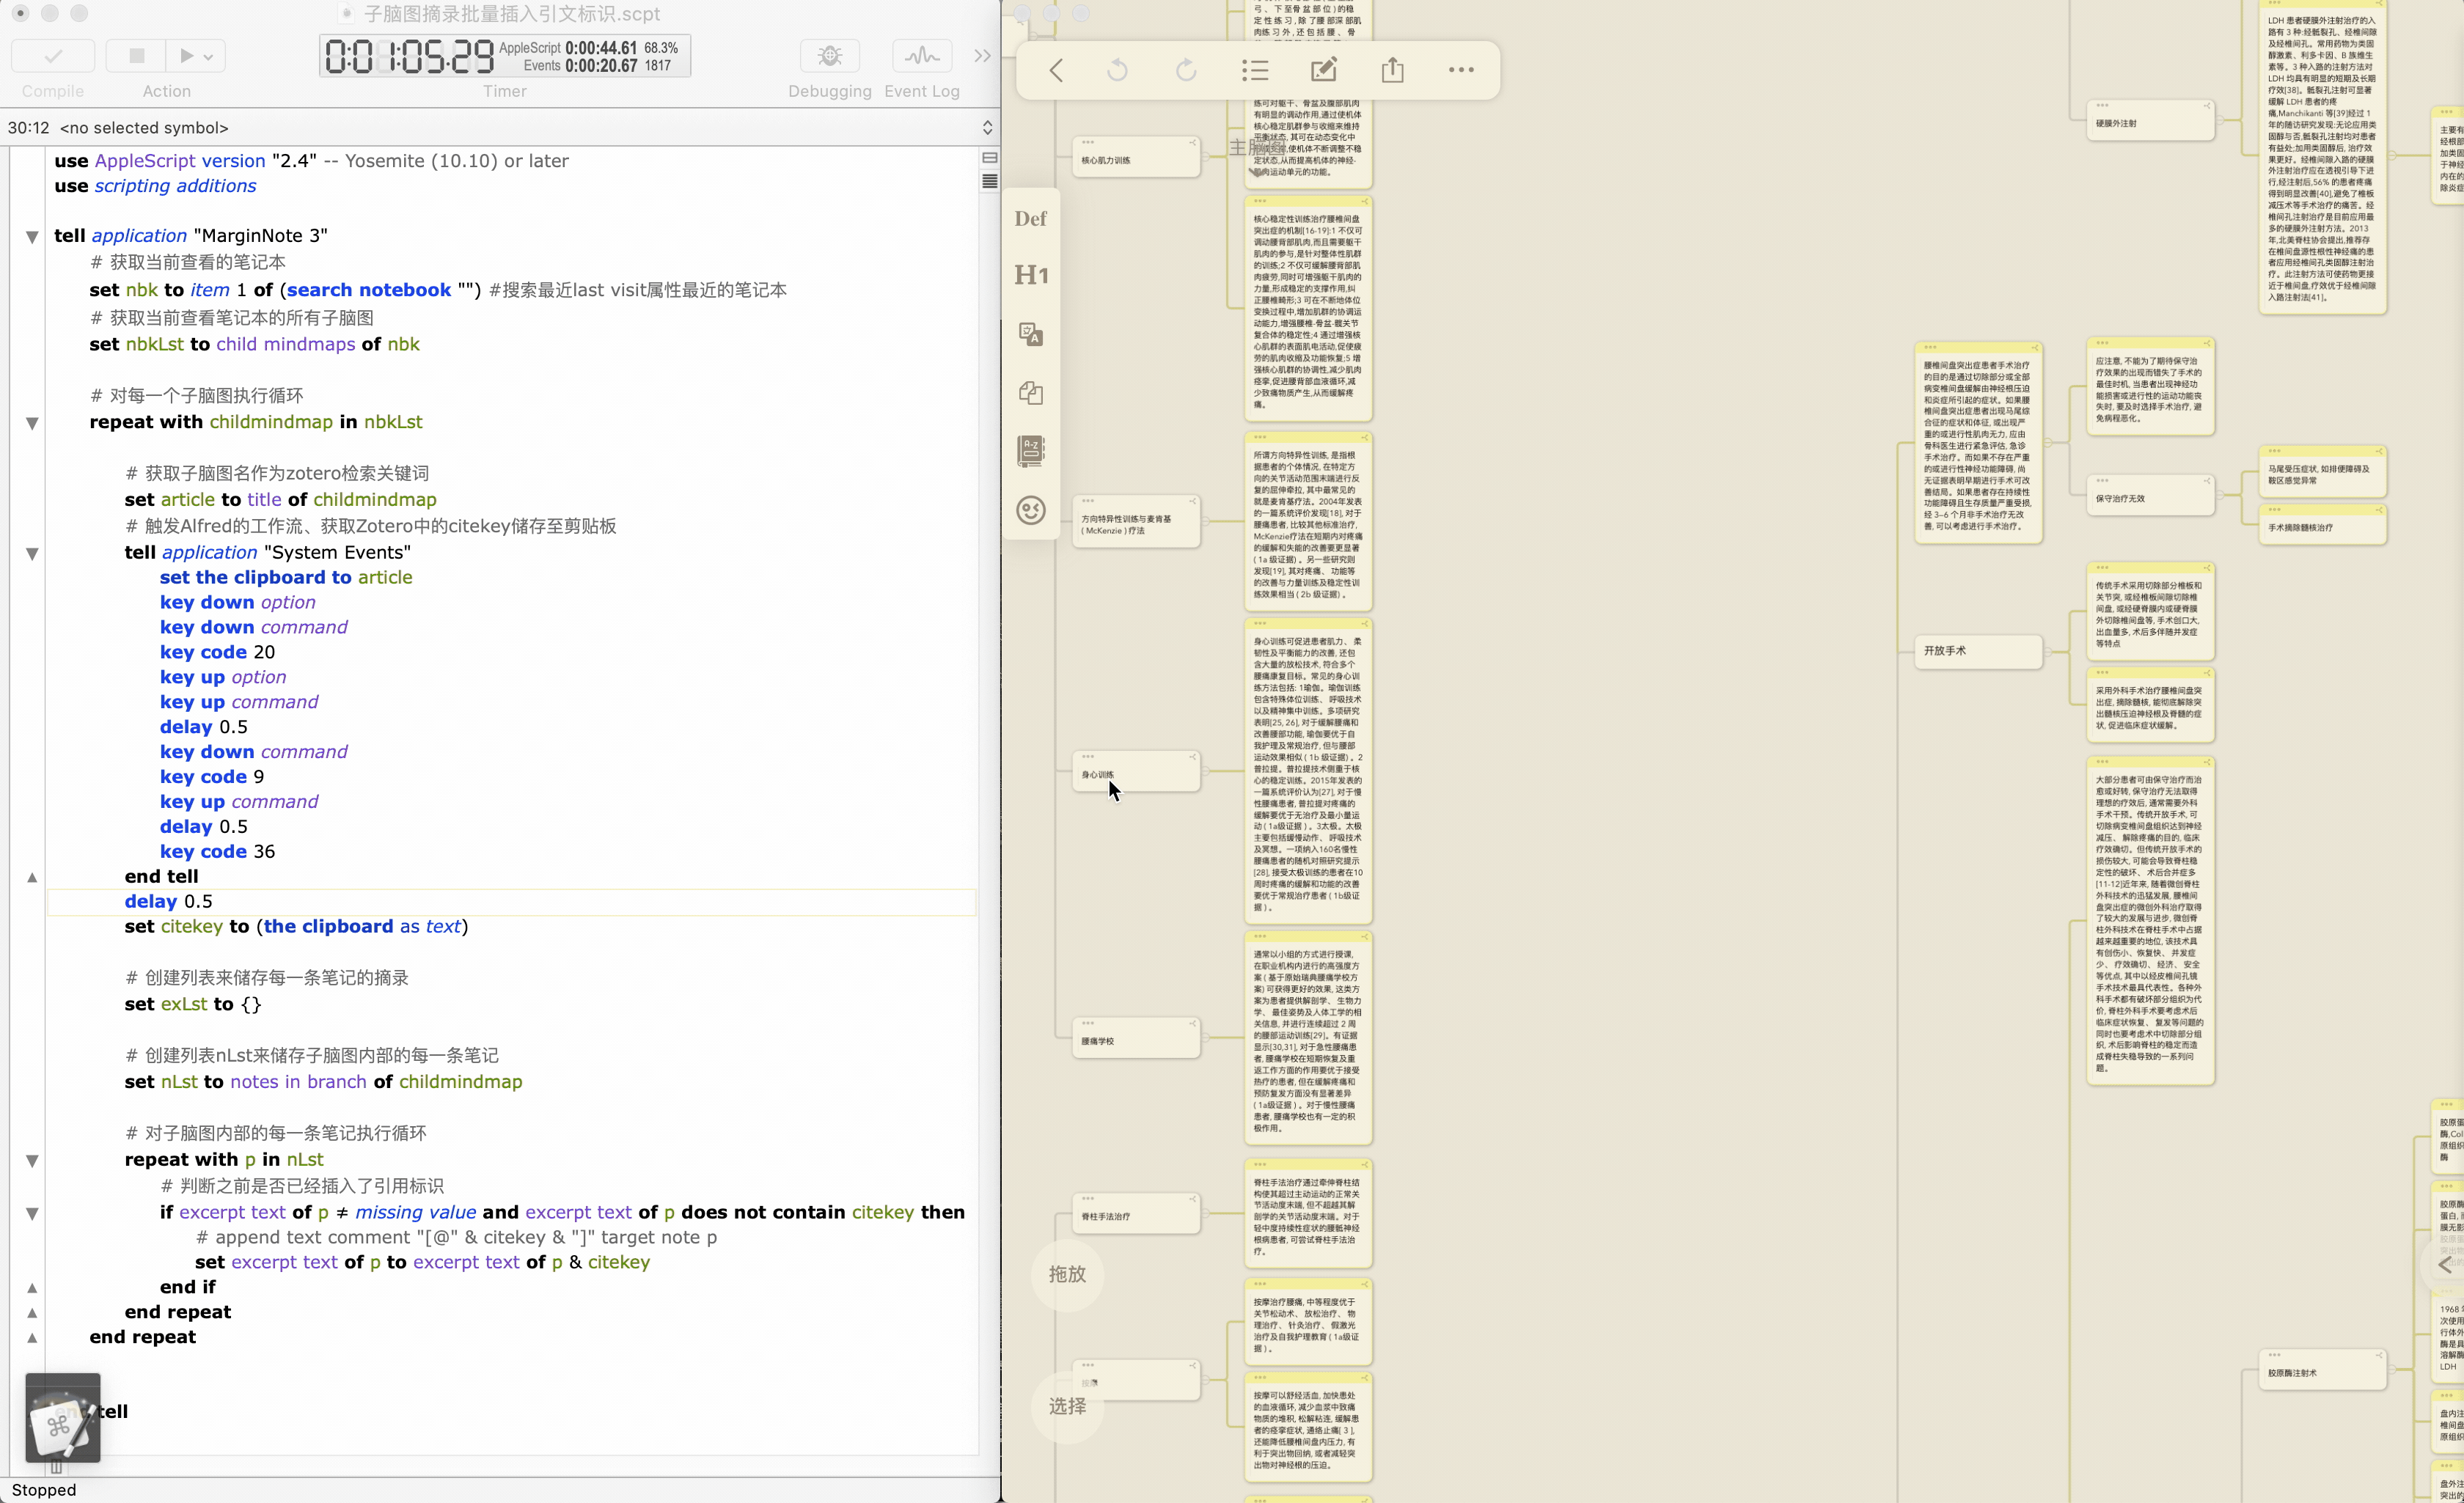Collapse the if excerpt text block
Viewport: 2464px width, 1503px height.
coord(32,1214)
